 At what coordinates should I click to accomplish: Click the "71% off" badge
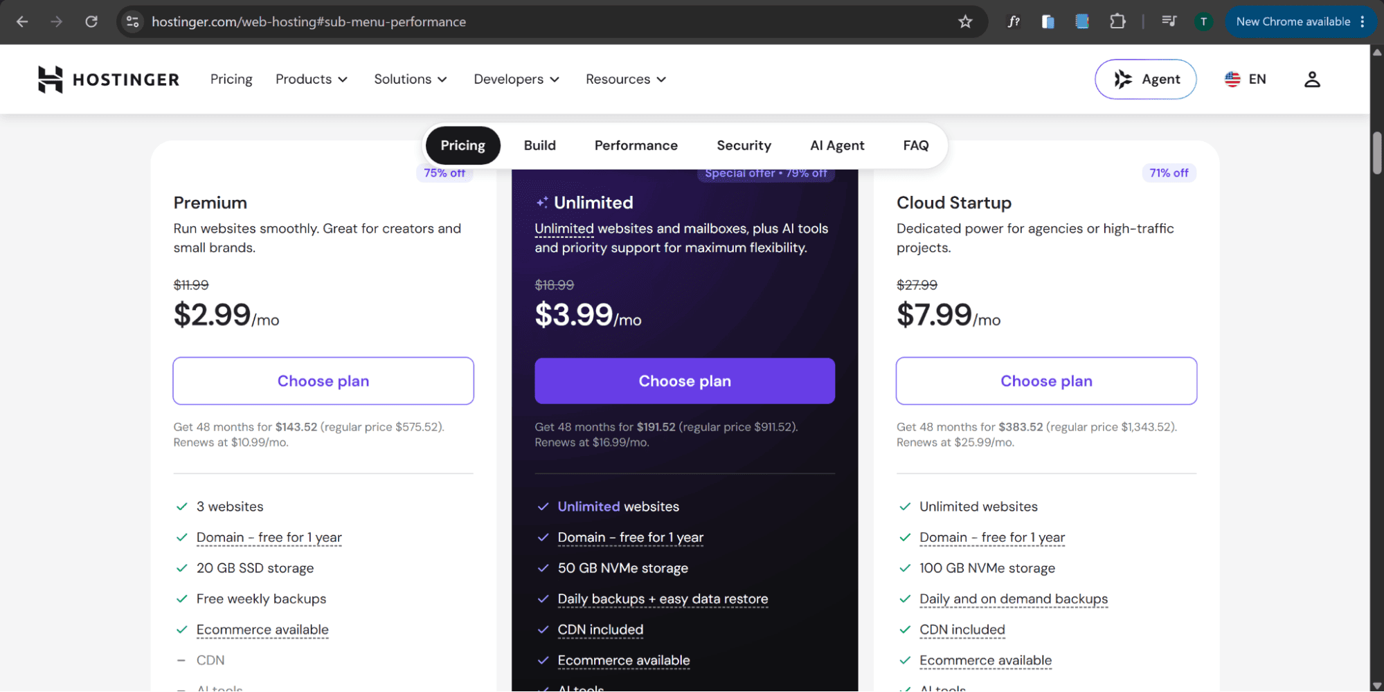pos(1169,173)
